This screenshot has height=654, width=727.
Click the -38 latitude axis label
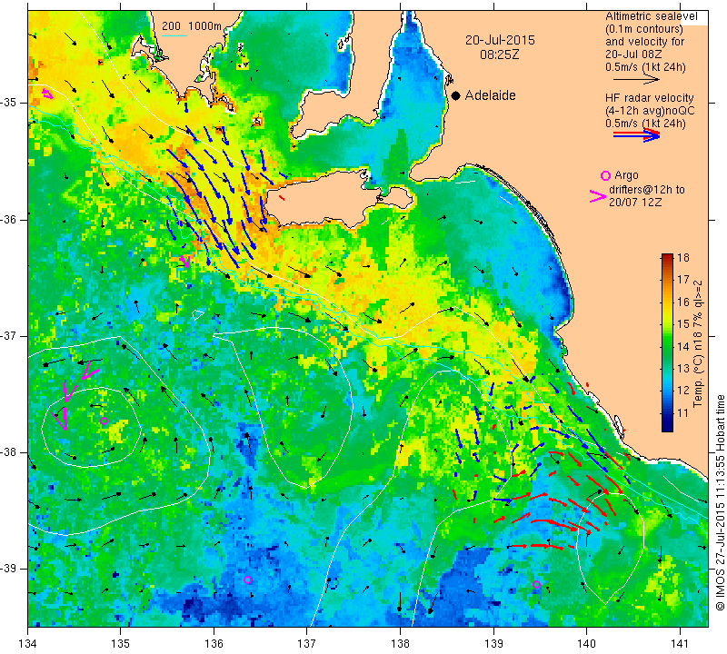[x=9, y=452]
